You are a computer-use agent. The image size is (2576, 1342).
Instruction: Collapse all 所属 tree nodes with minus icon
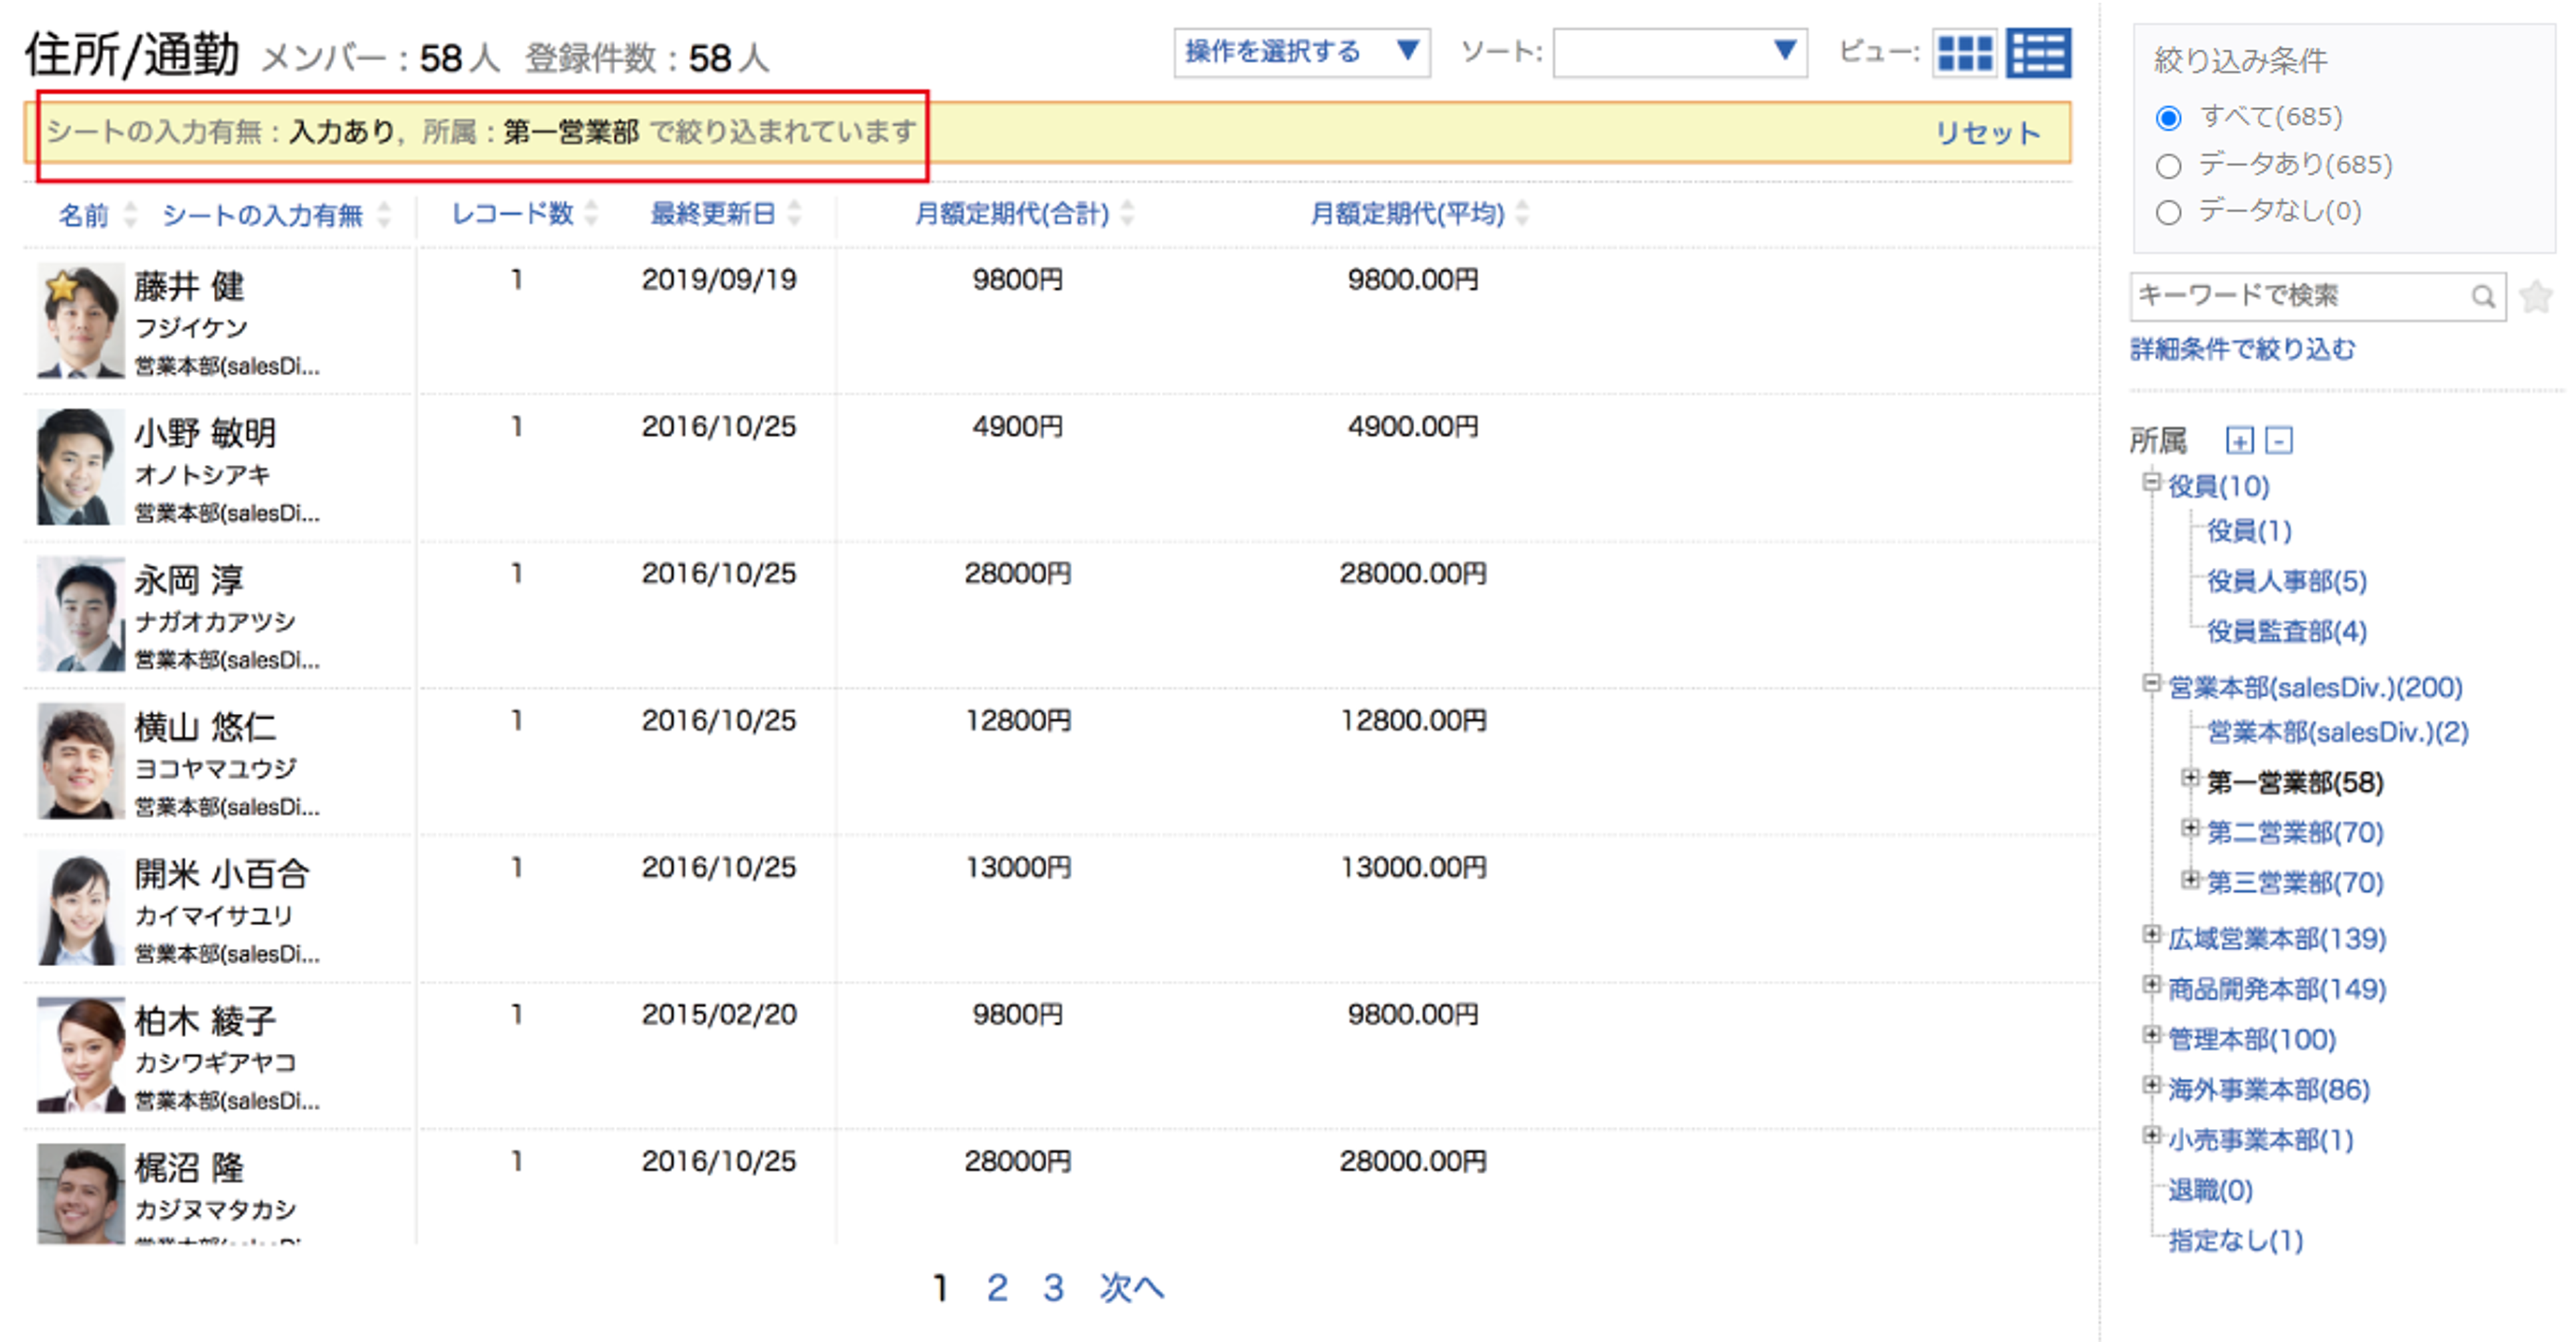coord(2279,440)
